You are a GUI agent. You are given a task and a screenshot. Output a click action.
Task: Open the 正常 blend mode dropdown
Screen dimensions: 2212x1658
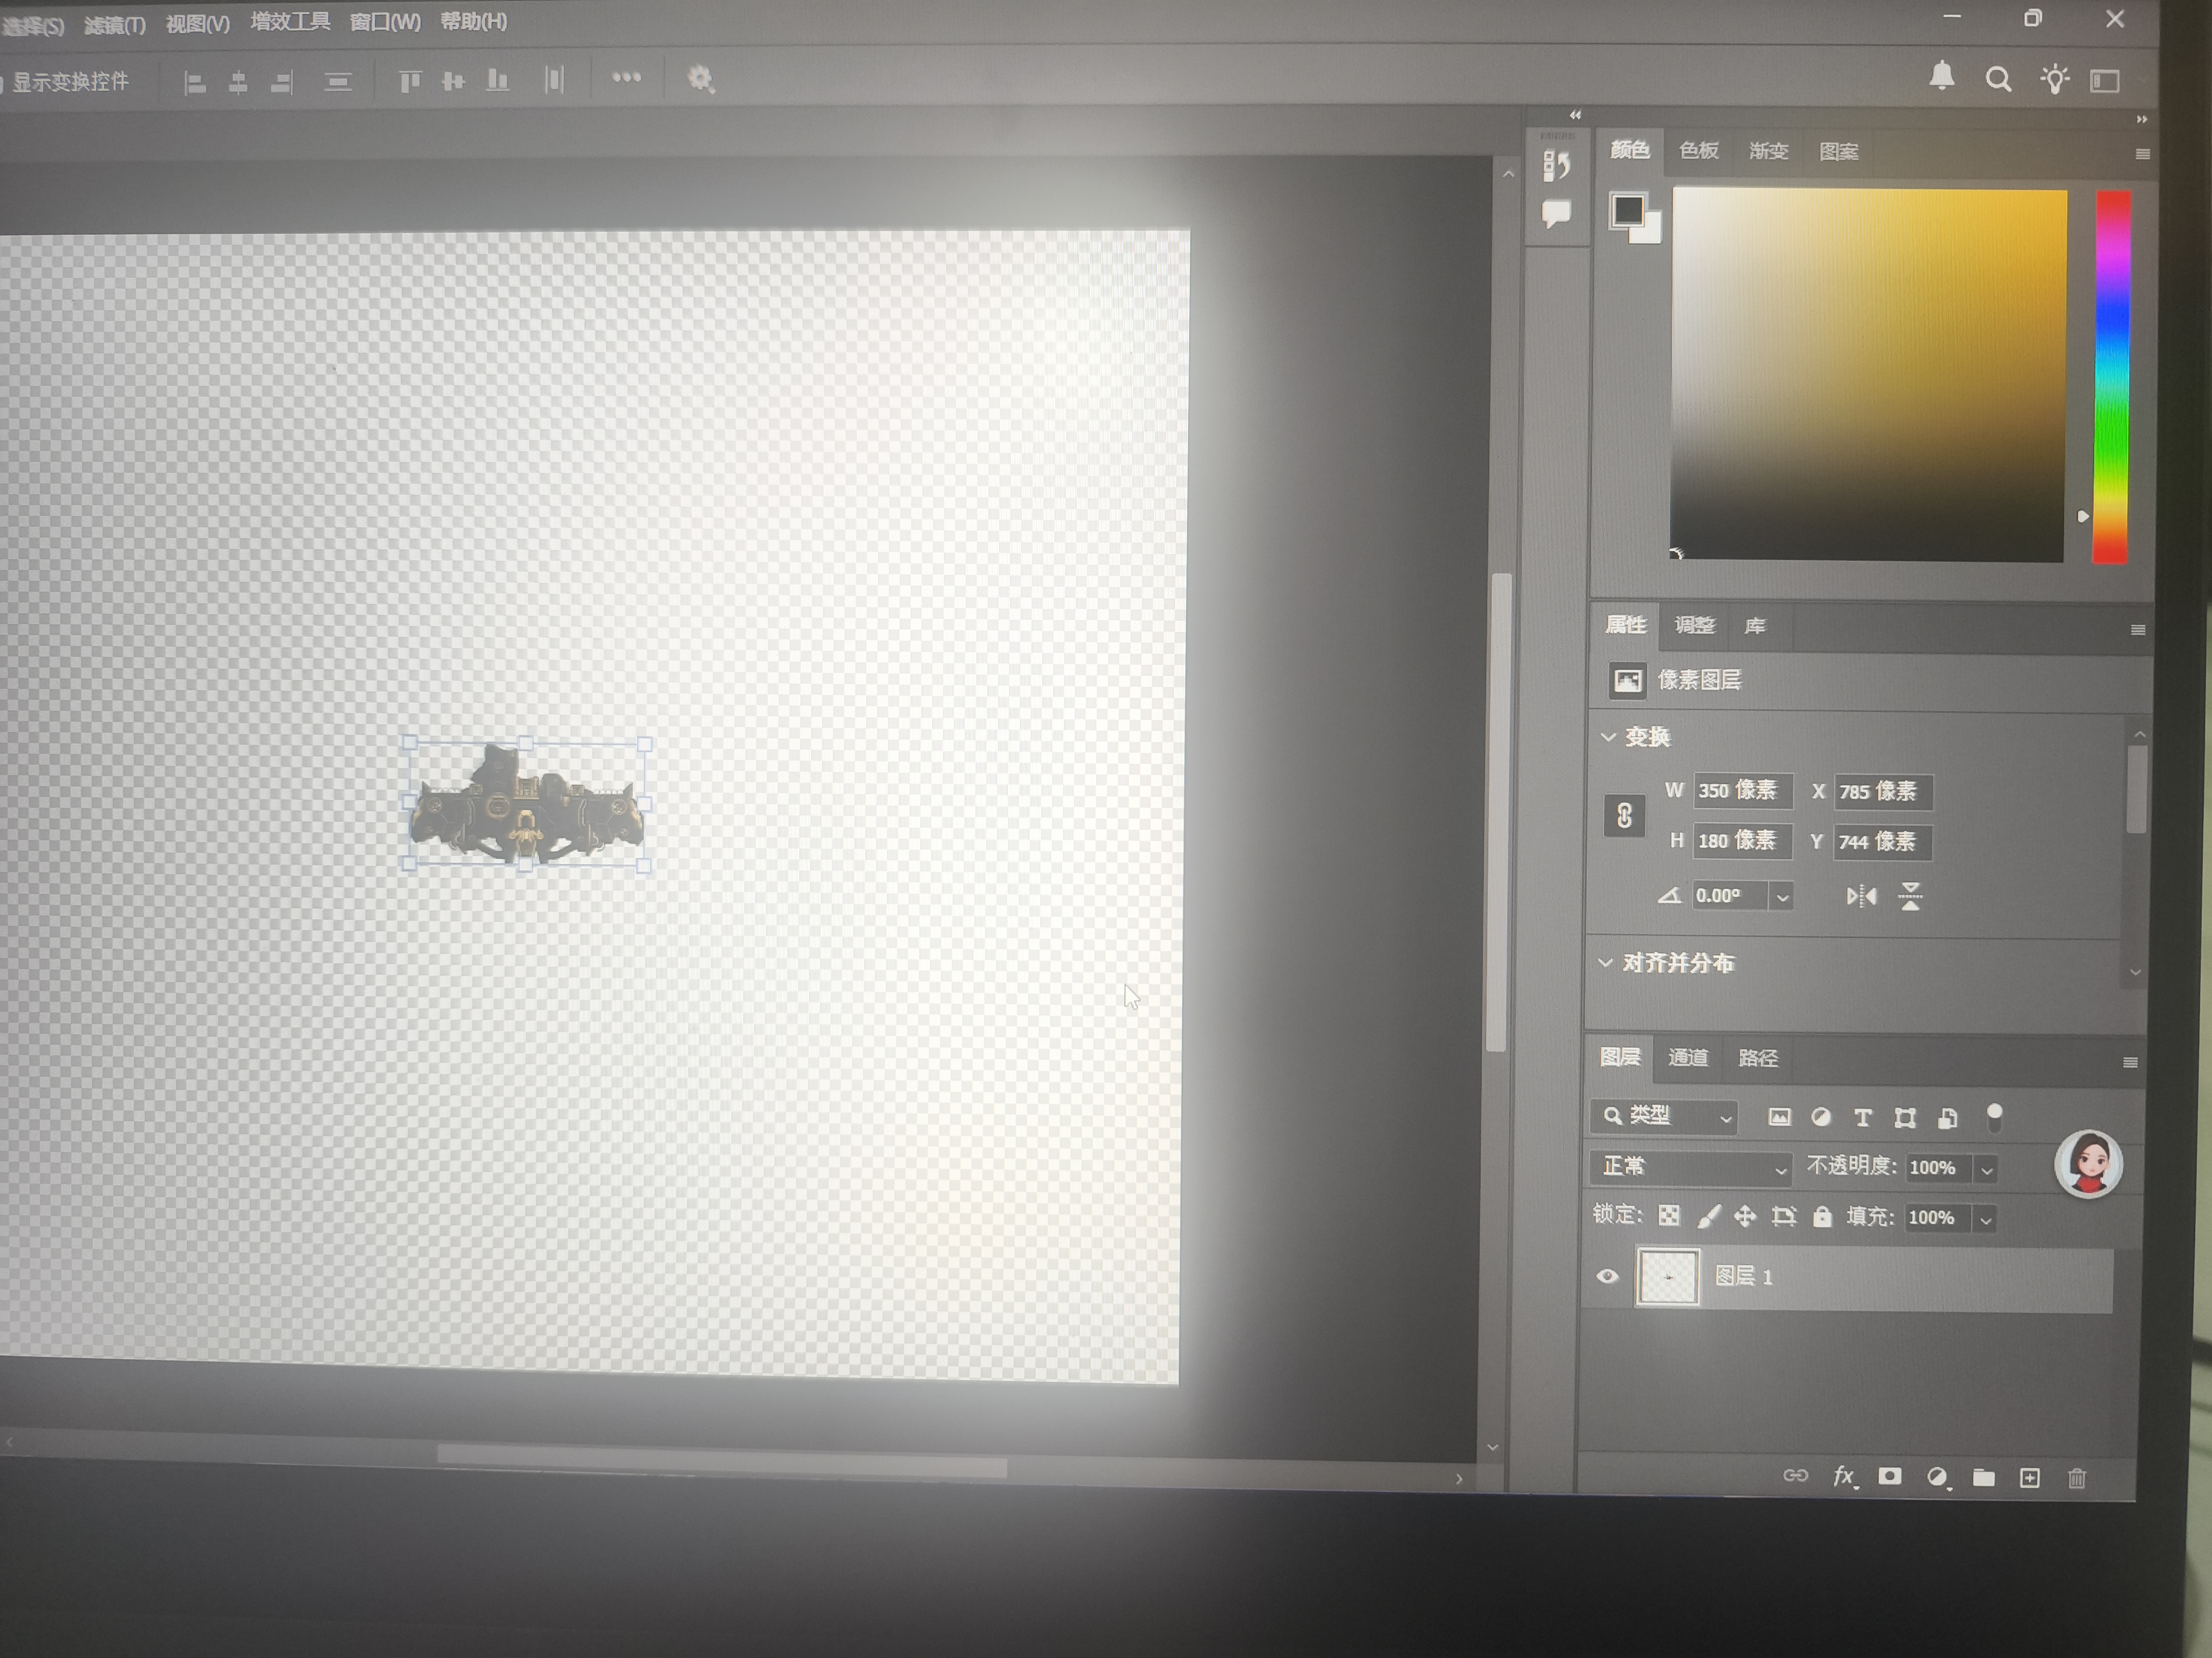click(x=1691, y=1167)
